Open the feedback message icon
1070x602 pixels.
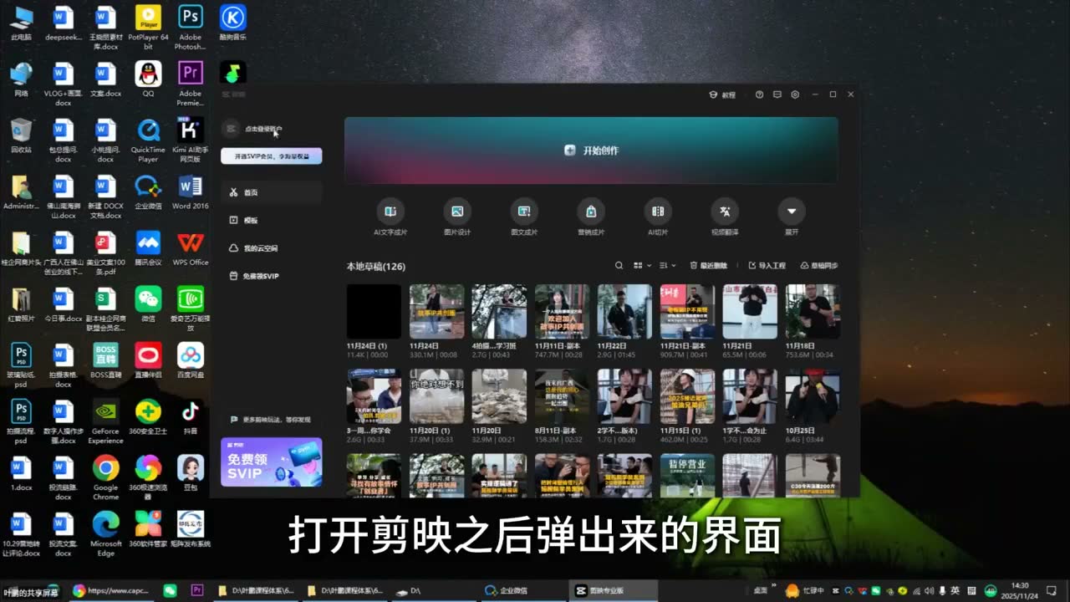point(777,95)
